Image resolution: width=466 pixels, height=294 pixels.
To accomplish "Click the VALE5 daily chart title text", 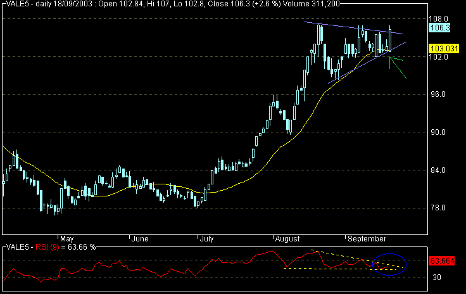I will [x=173, y=4].
